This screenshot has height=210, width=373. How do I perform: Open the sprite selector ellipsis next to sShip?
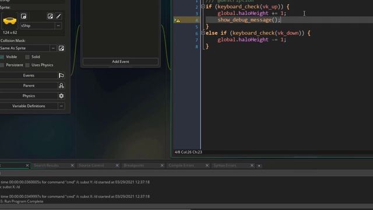tap(58, 26)
